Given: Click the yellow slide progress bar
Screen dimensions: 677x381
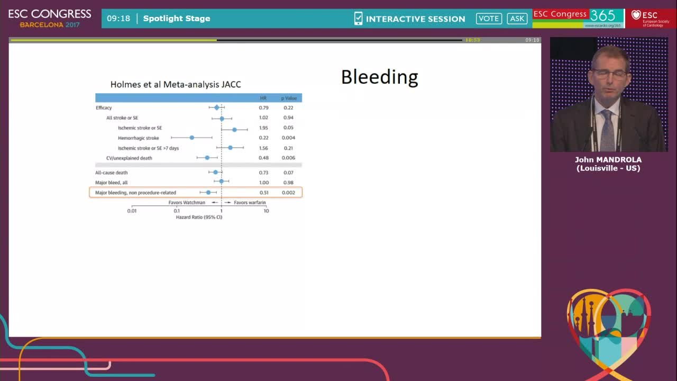Looking at the screenshot, I should pyautogui.click(x=114, y=40).
